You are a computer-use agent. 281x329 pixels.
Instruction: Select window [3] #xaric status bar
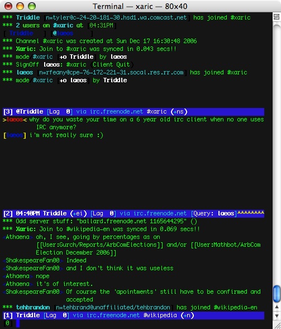pyautogui.click(x=134, y=112)
